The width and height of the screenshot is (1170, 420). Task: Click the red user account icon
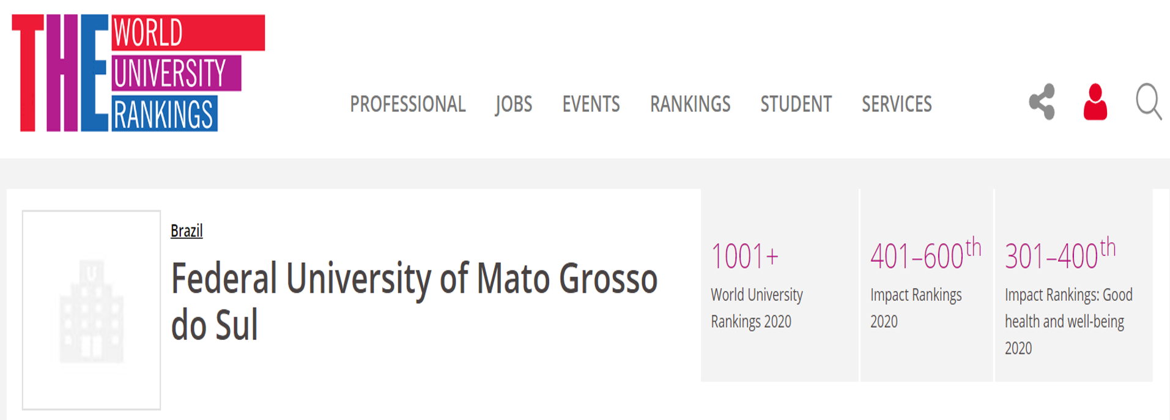[1095, 101]
